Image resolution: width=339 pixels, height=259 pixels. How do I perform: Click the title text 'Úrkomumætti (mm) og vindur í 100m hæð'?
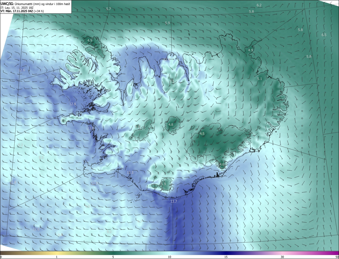tap(42, 4)
